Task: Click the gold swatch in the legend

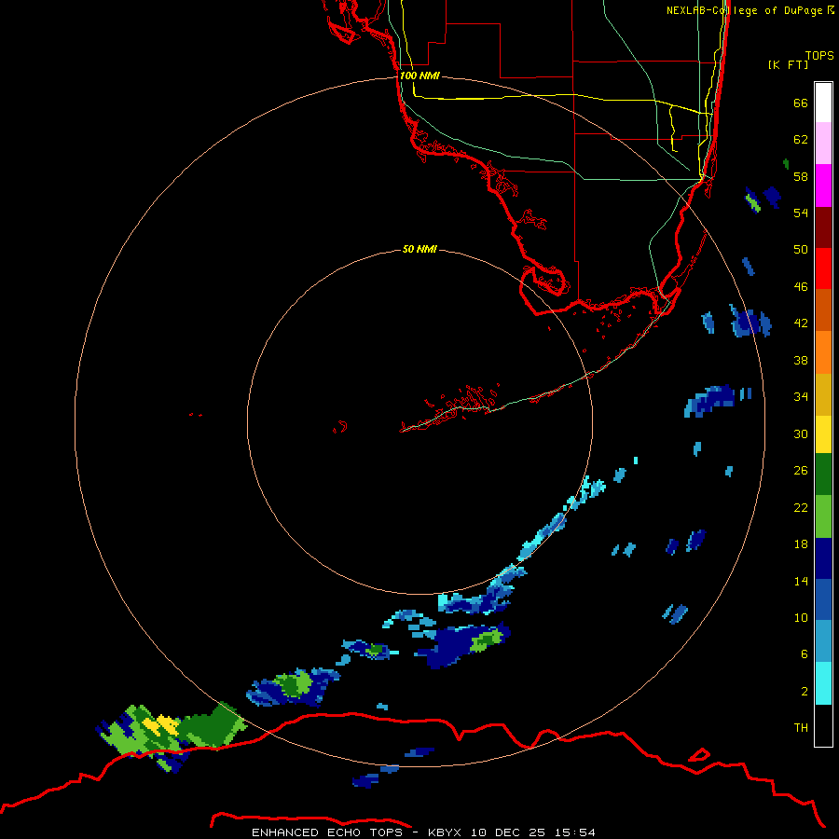Action: tap(823, 394)
